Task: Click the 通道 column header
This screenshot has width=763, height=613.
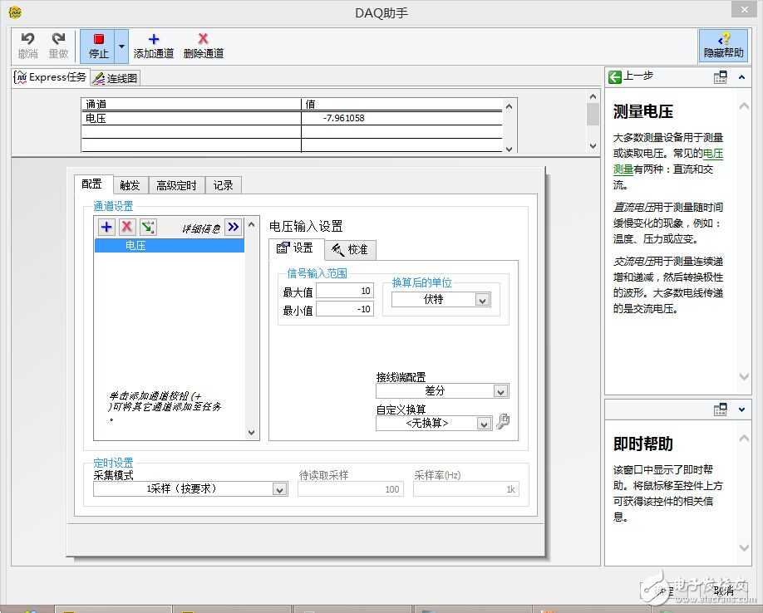Action: click(x=191, y=104)
